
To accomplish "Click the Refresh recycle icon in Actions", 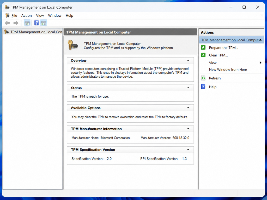I will (x=203, y=78).
